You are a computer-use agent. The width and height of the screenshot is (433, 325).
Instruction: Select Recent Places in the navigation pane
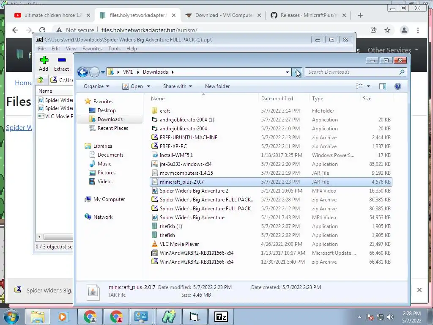(112, 128)
